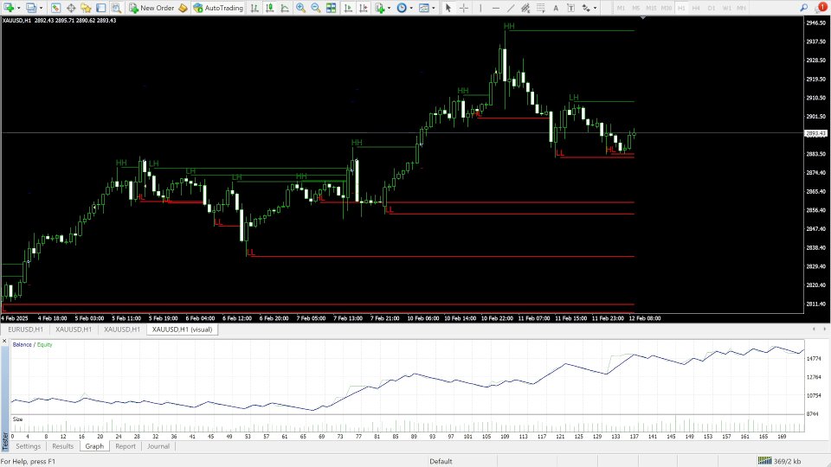Screen dimensions: 831x467
Task: Switch to the M15 timeframe
Action: pyautogui.click(x=651, y=8)
